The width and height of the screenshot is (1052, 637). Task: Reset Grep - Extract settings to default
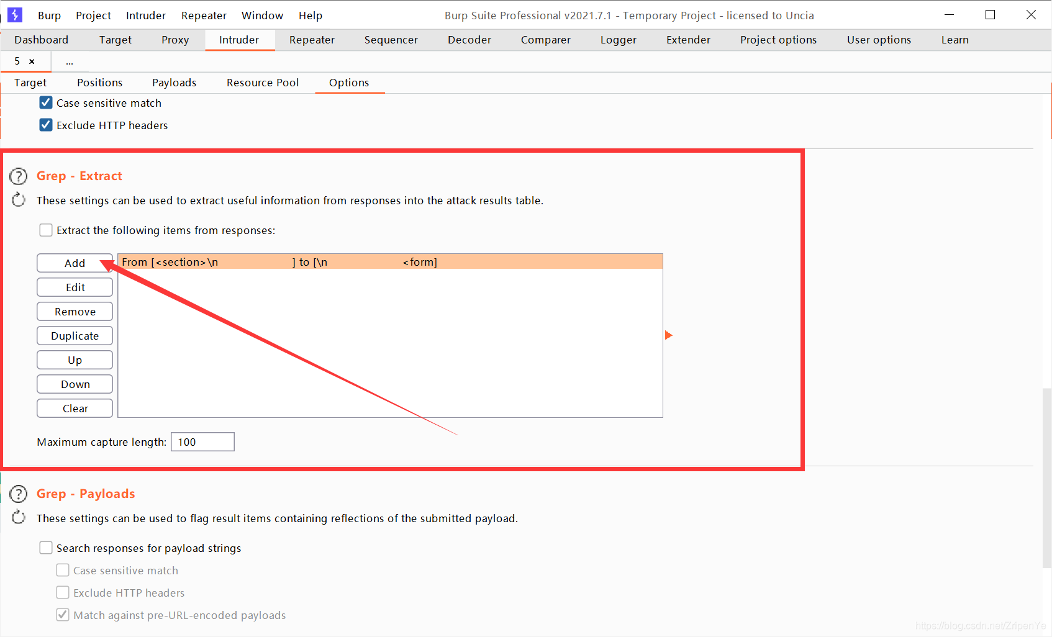pos(19,200)
